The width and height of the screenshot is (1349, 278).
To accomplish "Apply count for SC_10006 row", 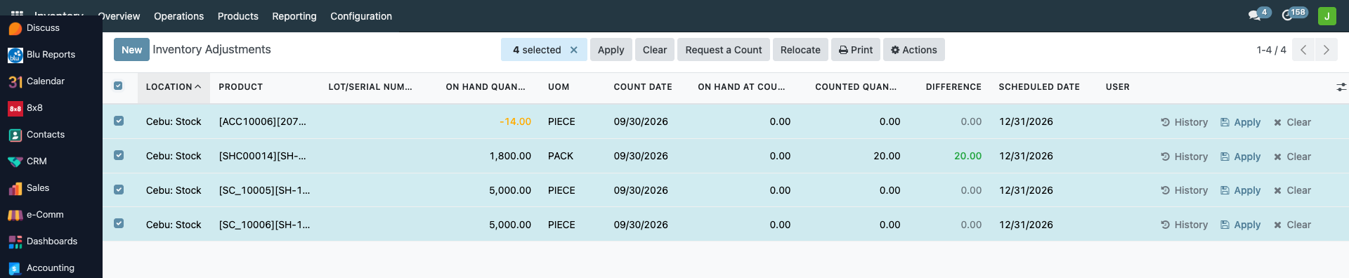I will pyautogui.click(x=1241, y=225).
